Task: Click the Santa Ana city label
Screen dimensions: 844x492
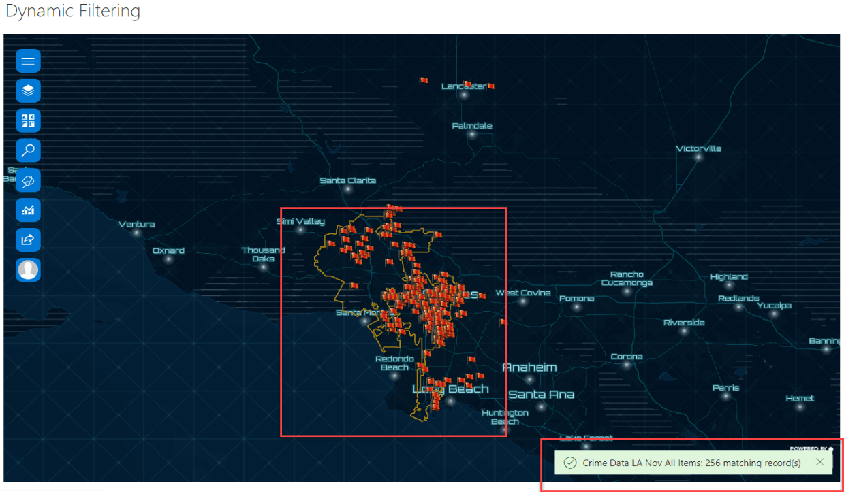Action: point(542,395)
